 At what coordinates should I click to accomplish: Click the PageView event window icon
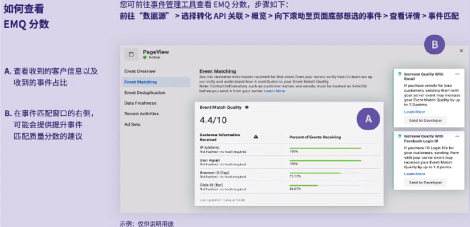131,54
